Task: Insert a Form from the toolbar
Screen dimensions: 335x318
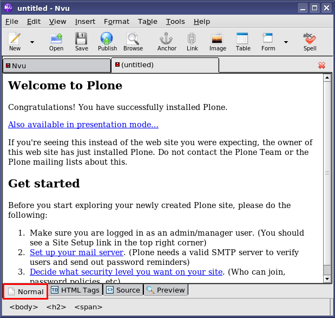Action: point(268,42)
